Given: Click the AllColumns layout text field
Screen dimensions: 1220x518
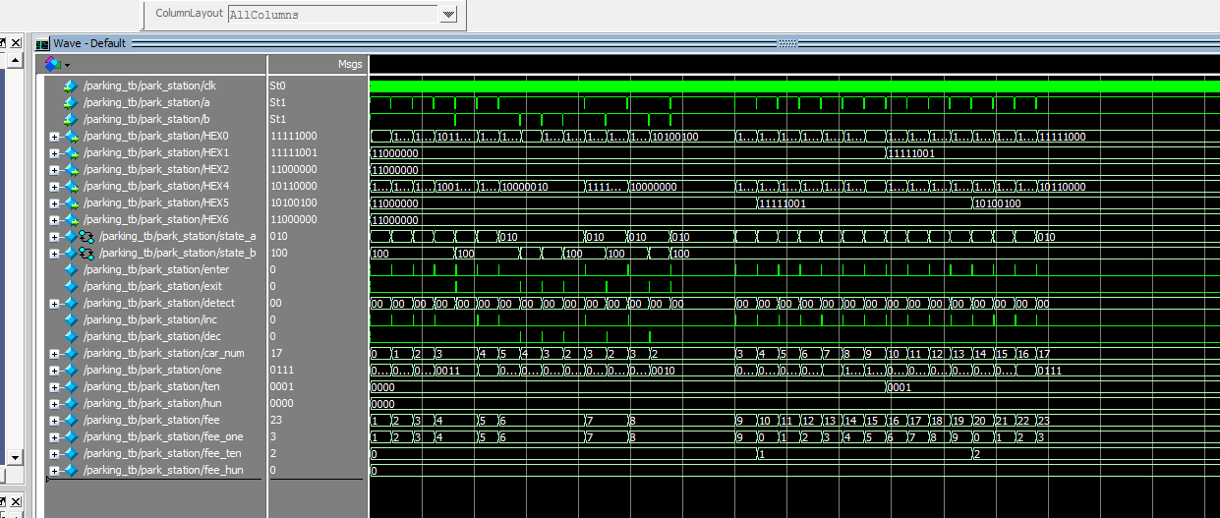Looking at the screenshot, I should click(x=333, y=15).
